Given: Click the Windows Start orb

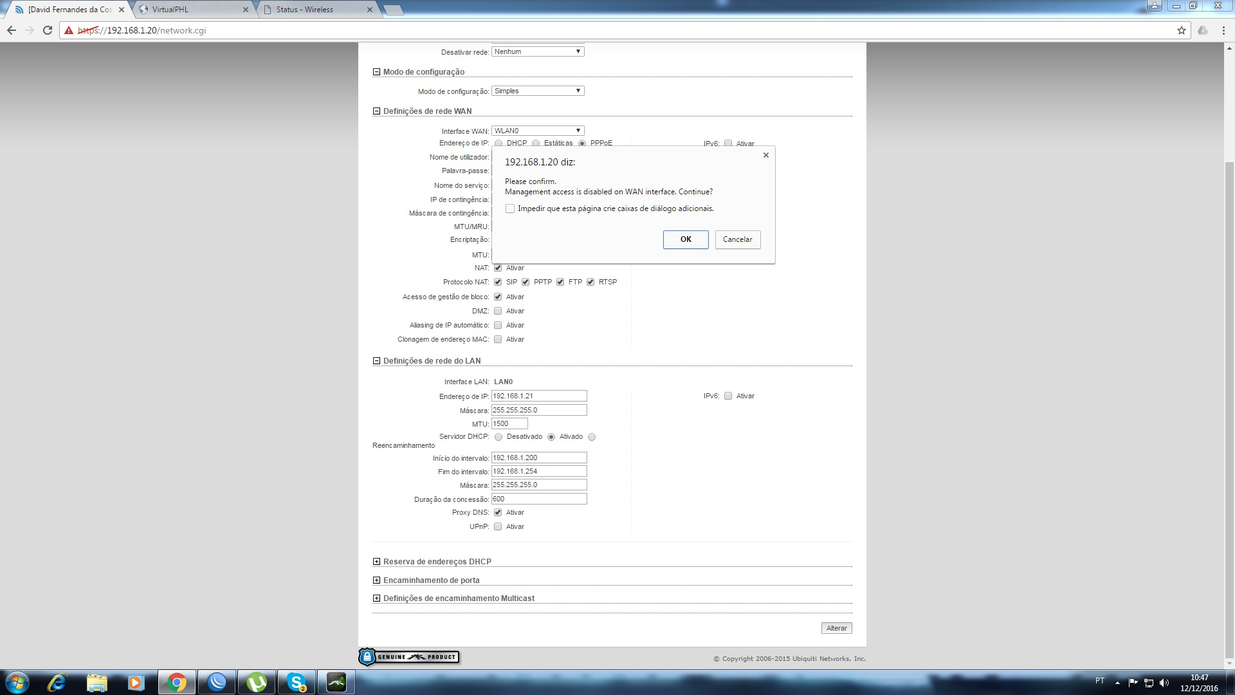Looking at the screenshot, I should point(17,682).
